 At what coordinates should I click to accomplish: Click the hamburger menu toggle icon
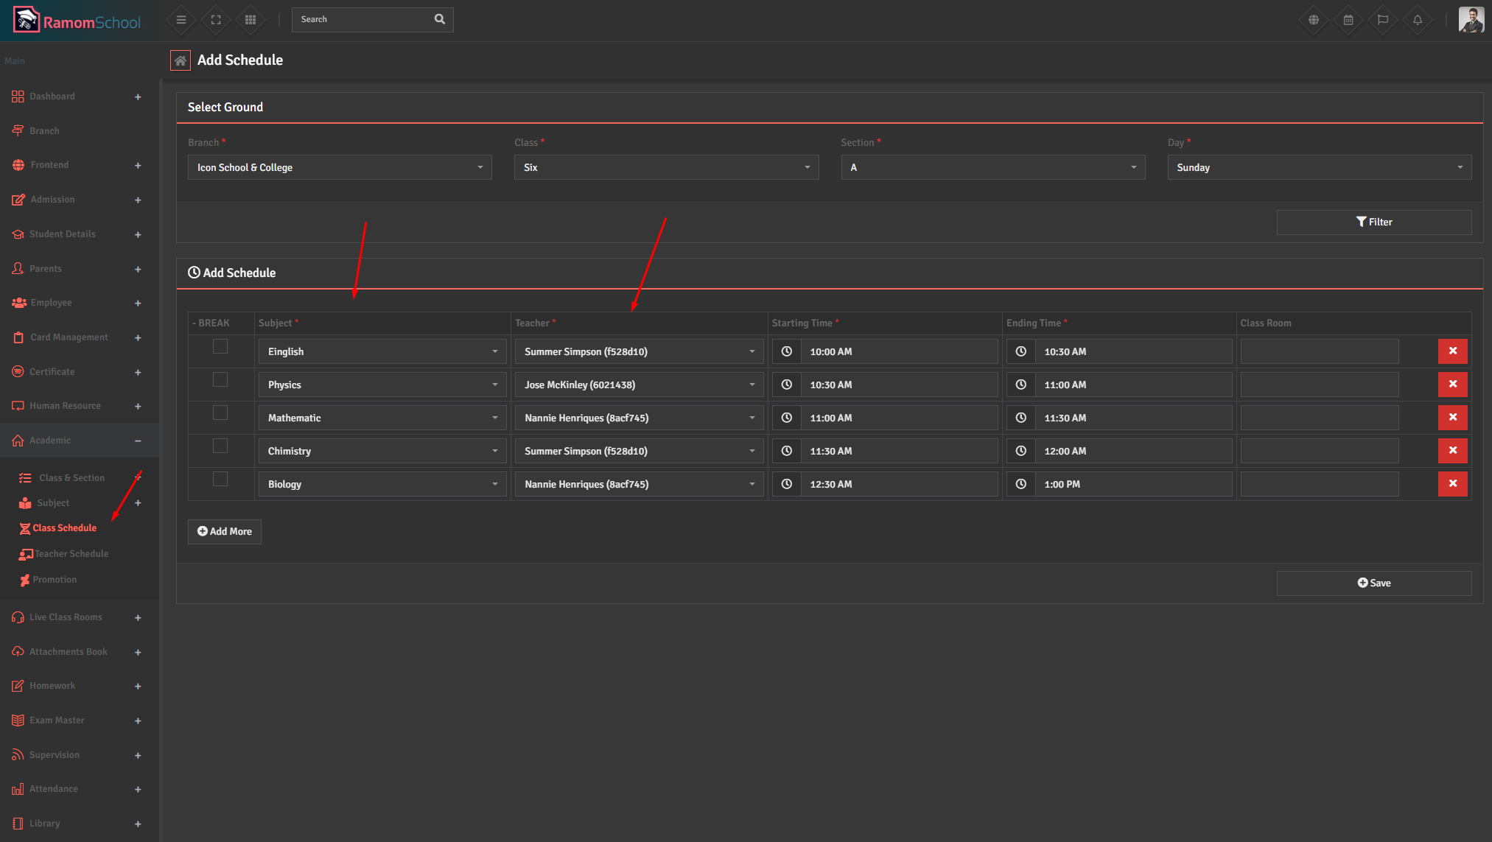click(x=181, y=20)
